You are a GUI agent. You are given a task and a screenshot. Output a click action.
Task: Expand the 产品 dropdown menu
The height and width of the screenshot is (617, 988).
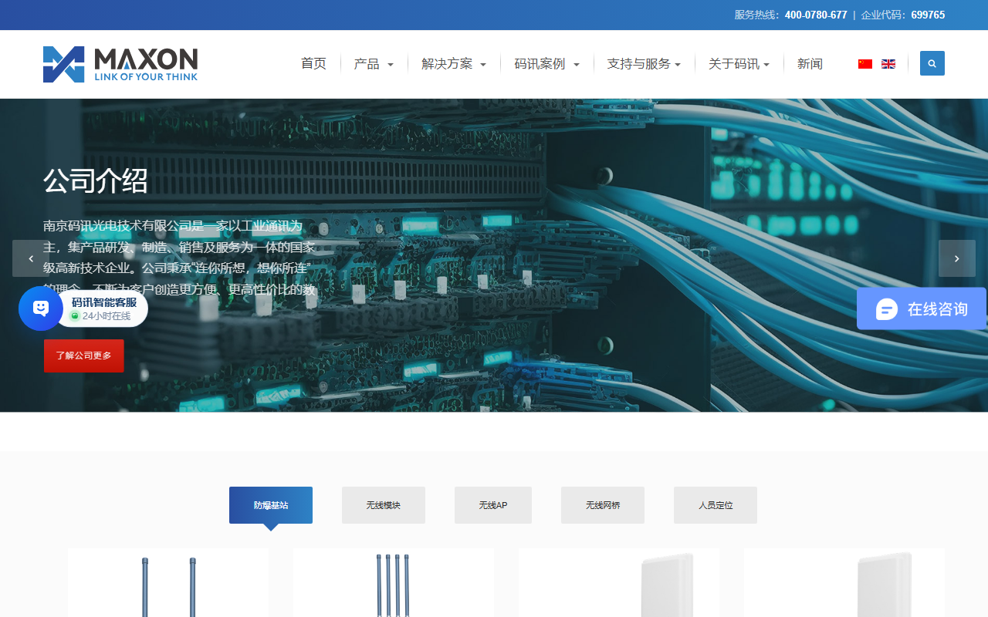[374, 64]
